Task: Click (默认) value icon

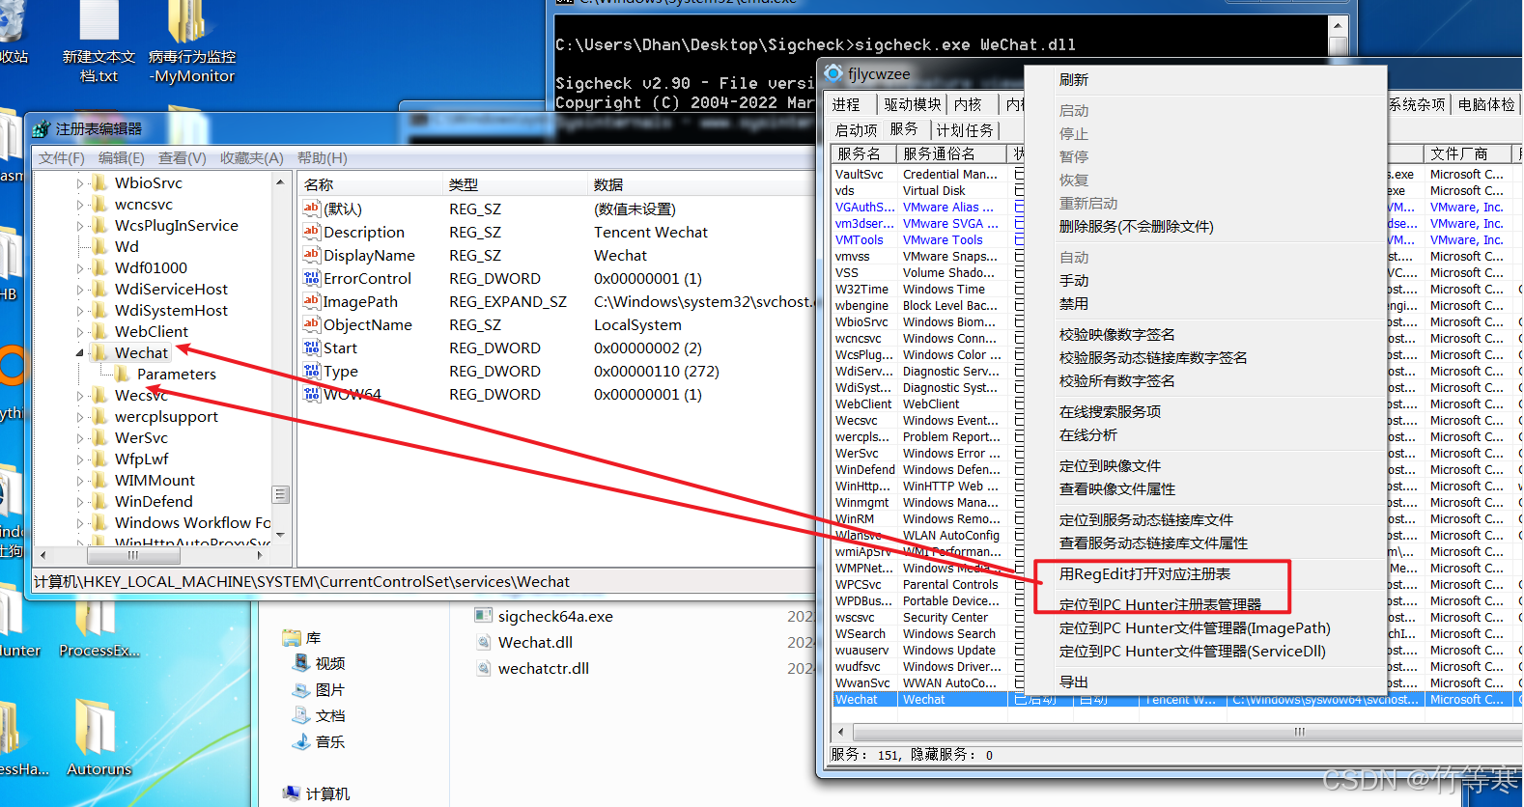Action: pyautogui.click(x=311, y=209)
